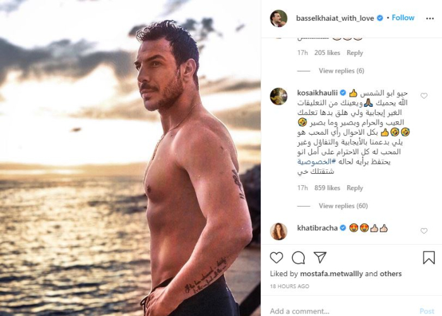The image size is (442, 316).
Task: Follow basselkhaiat_with_love
Action: [403, 18]
